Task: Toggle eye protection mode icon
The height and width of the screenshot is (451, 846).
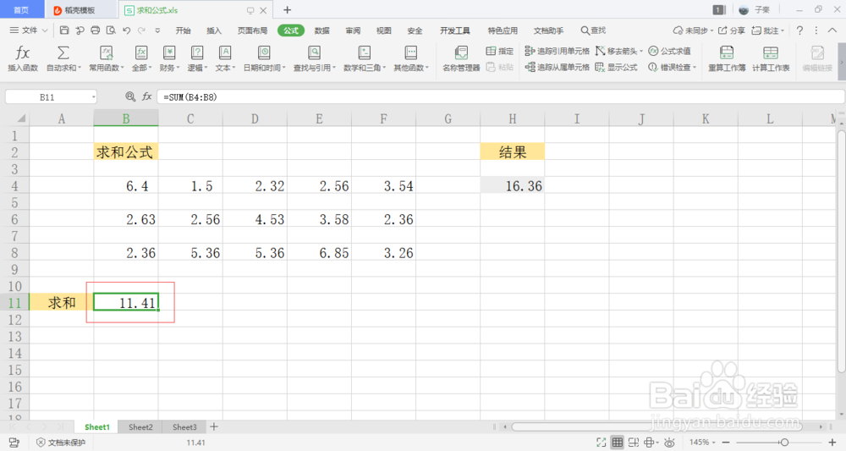Action: pyautogui.click(x=669, y=443)
